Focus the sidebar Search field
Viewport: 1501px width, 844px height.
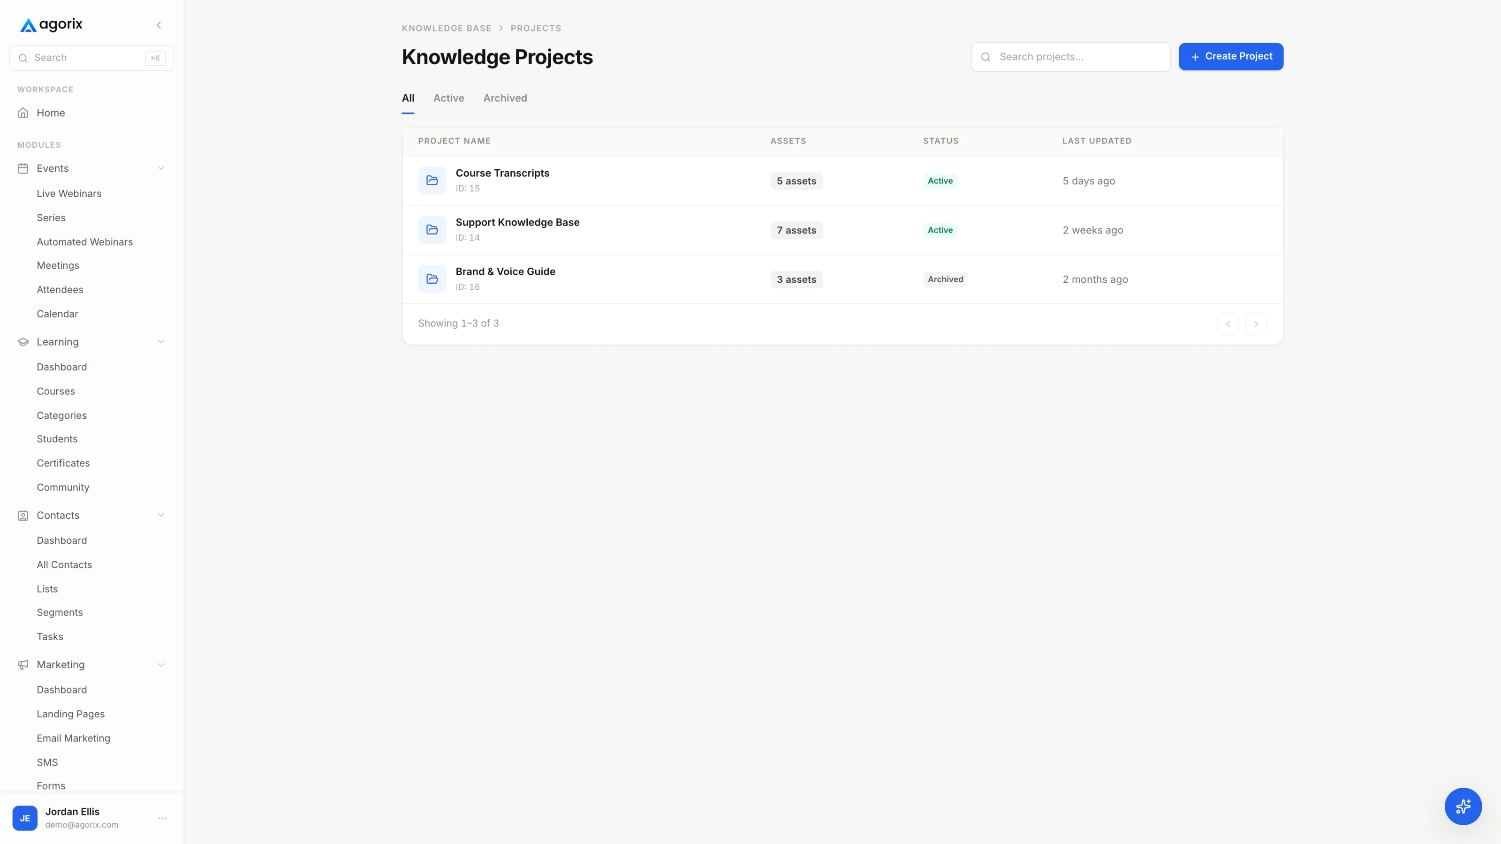(x=91, y=58)
